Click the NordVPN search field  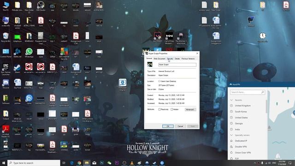248,92
